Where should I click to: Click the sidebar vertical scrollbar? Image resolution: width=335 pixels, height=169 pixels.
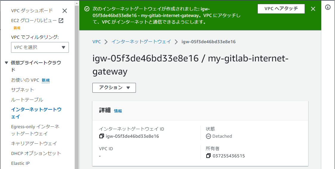(x=77, y=86)
